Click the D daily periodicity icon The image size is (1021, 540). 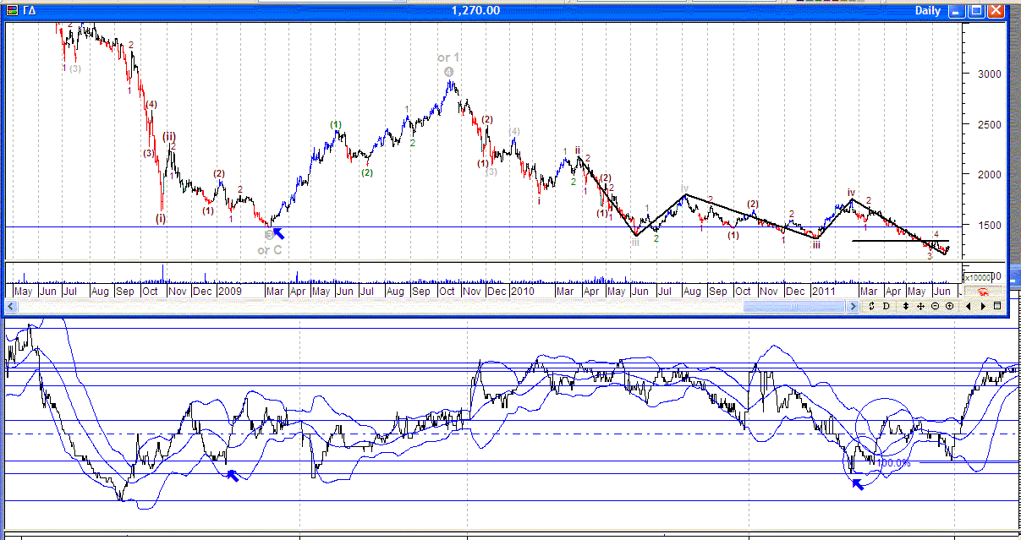pyautogui.click(x=887, y=306)
